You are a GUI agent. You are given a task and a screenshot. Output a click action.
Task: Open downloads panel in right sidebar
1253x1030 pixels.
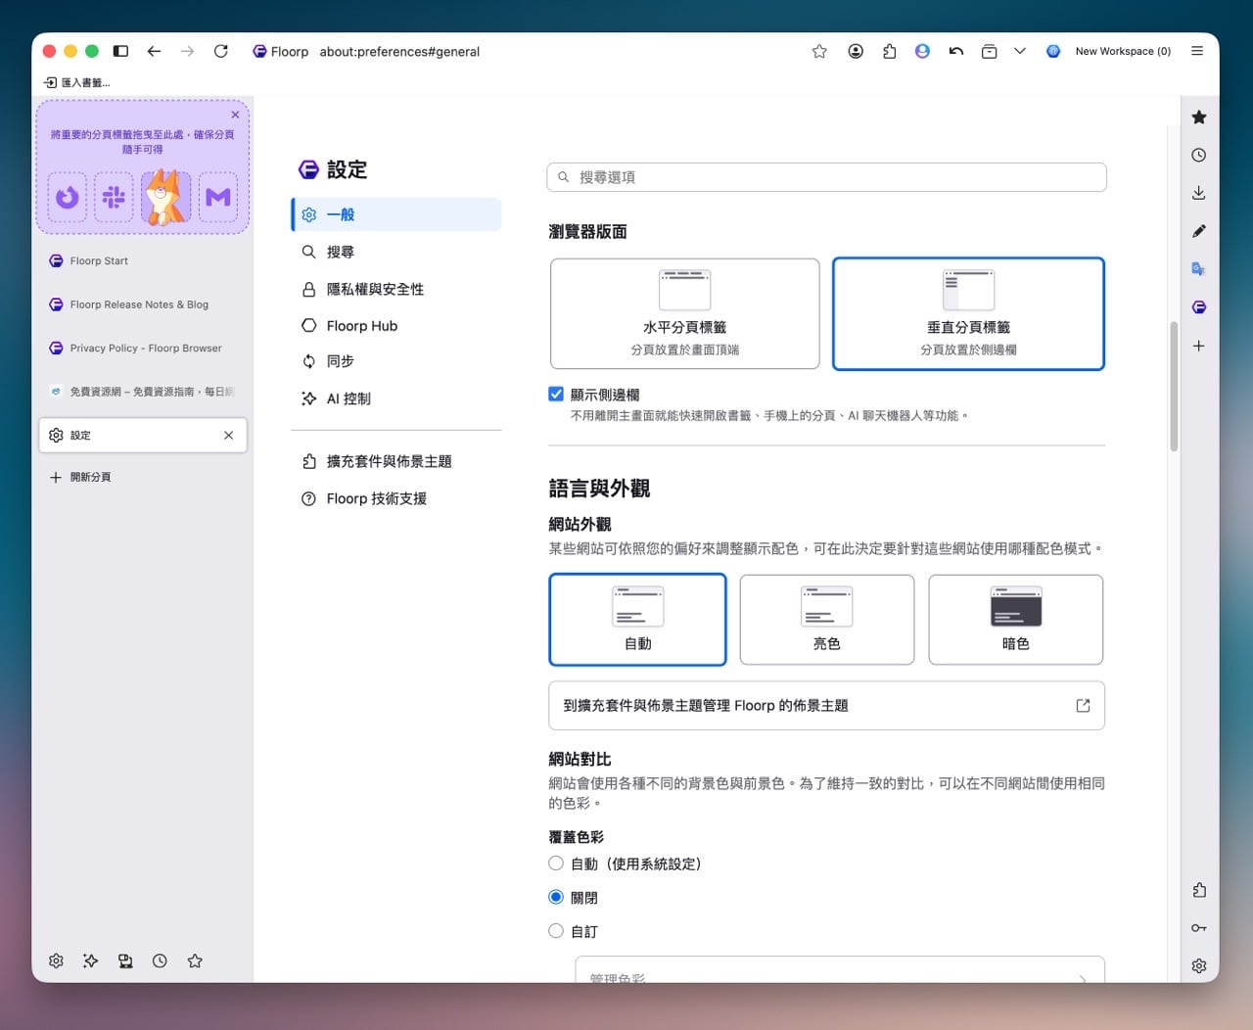pos(1199,193)
